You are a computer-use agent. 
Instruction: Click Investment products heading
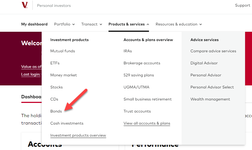point(69,40)
